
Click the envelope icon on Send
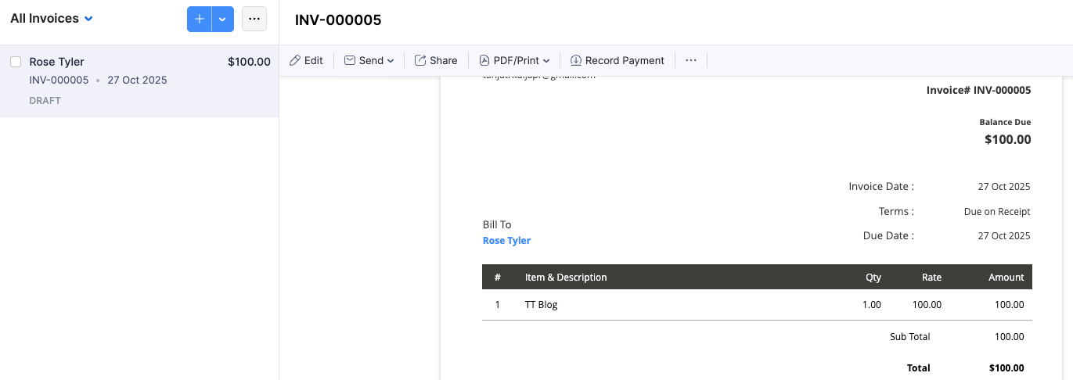[x=350, y=60]
